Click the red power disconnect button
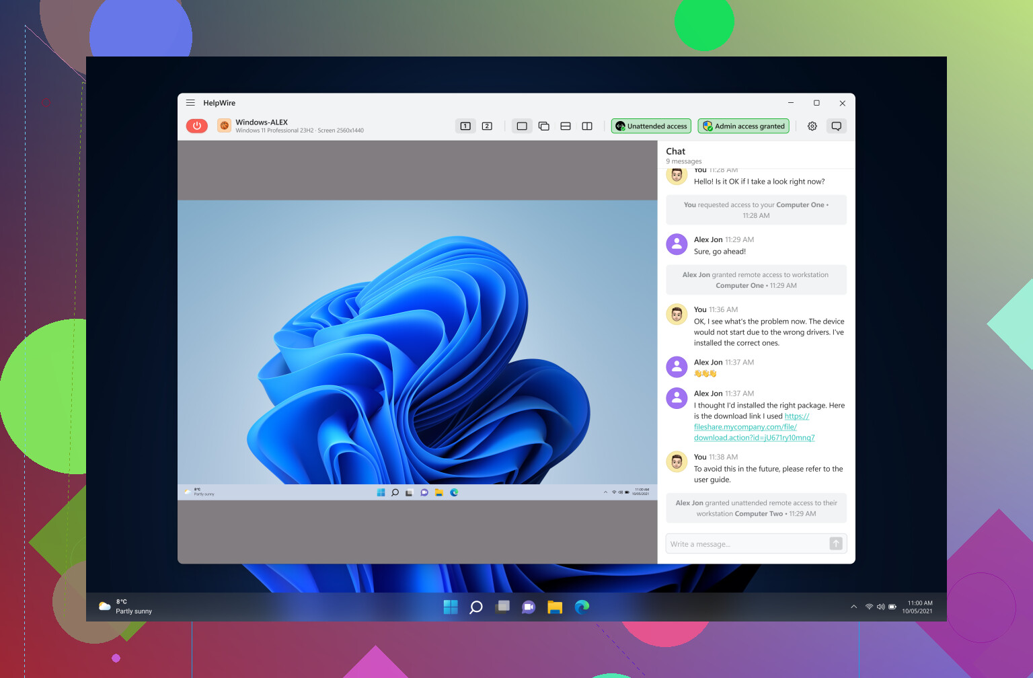Screen dimensions: 1033x678 197,126
